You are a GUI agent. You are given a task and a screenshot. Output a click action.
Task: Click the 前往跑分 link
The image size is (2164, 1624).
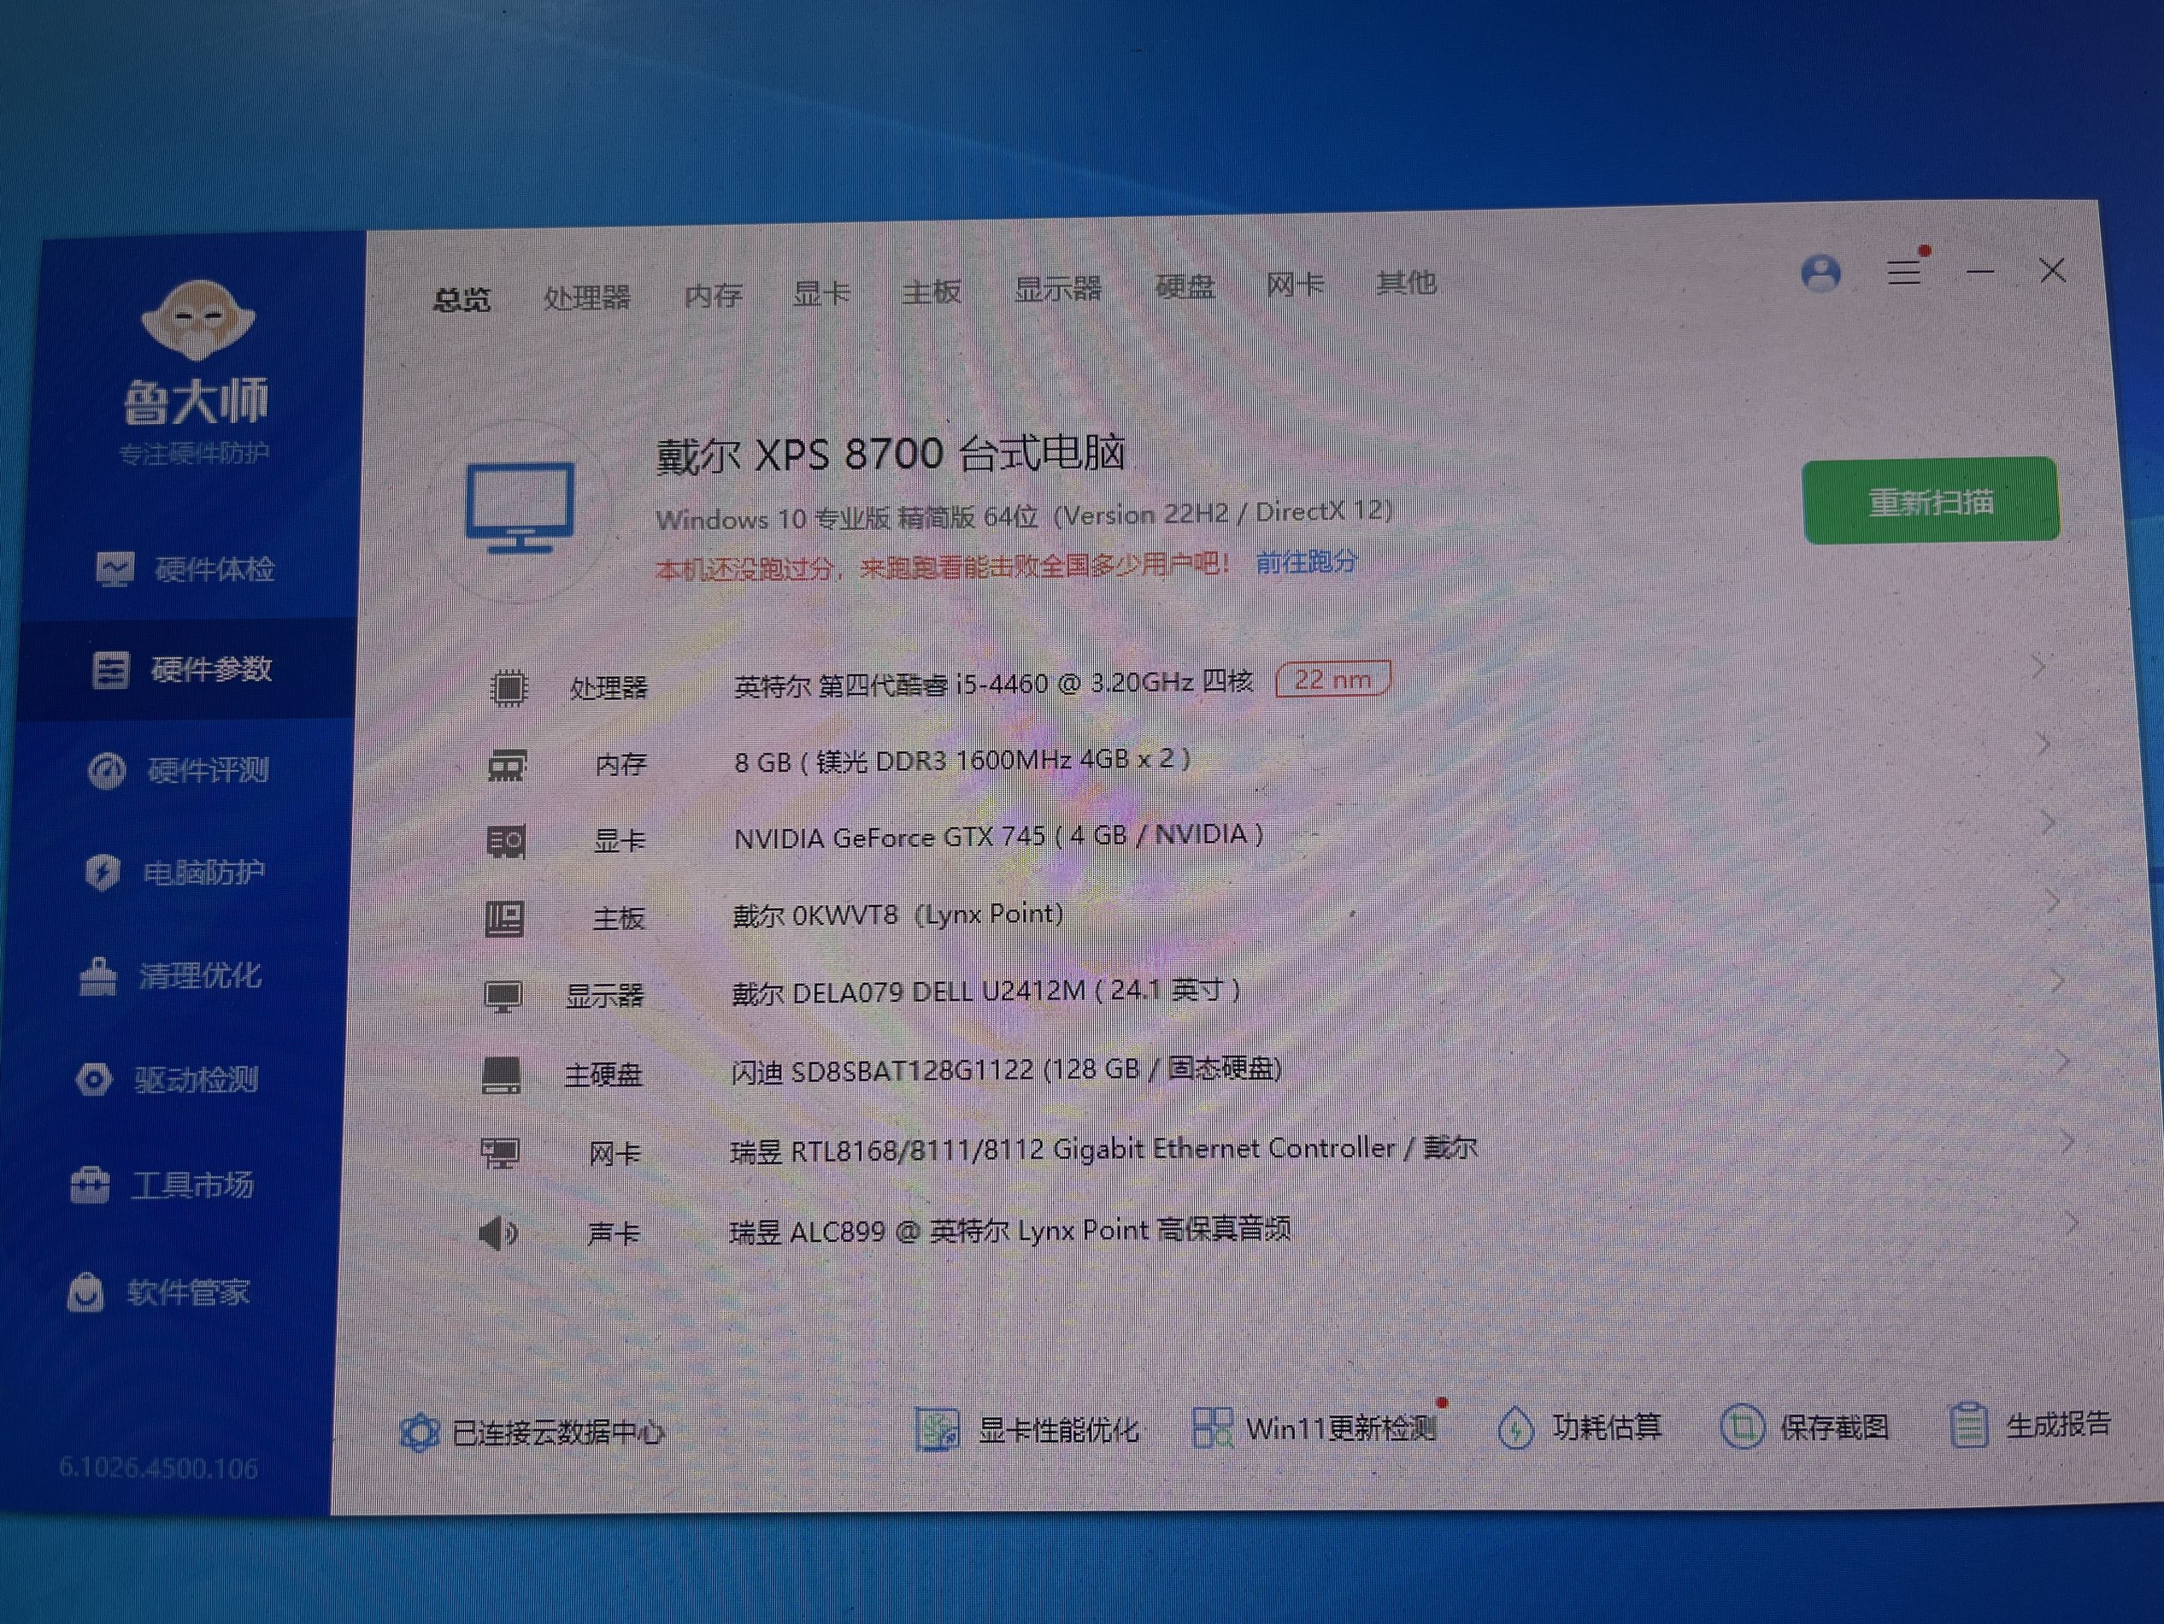click(1306, 562)
